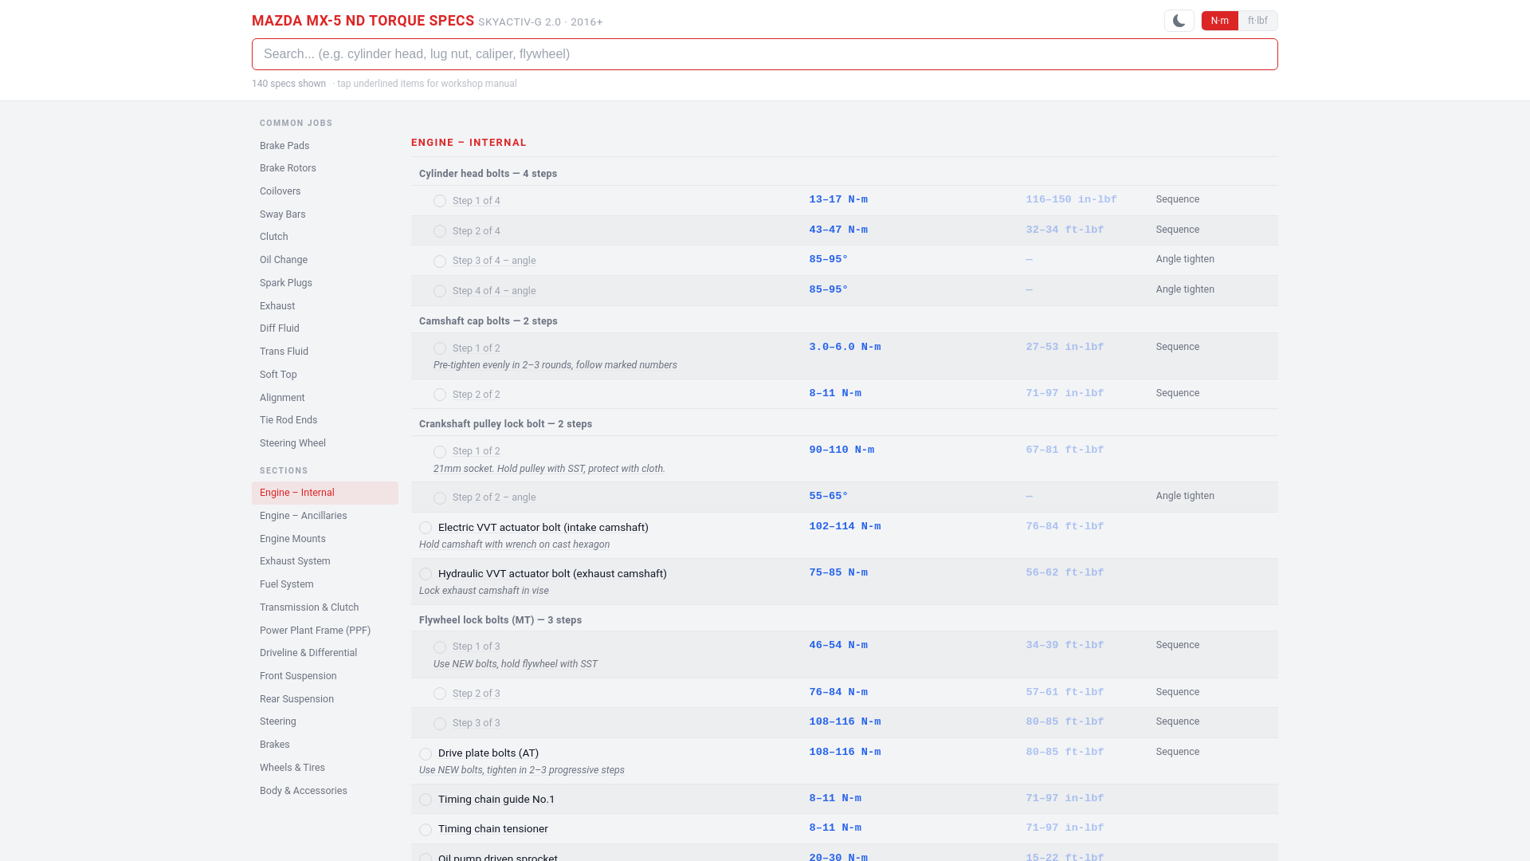The height and width of the screenshot is (861, 1530).
Task: Click the 102–114 N-m torque value
Action: (845, 527)
